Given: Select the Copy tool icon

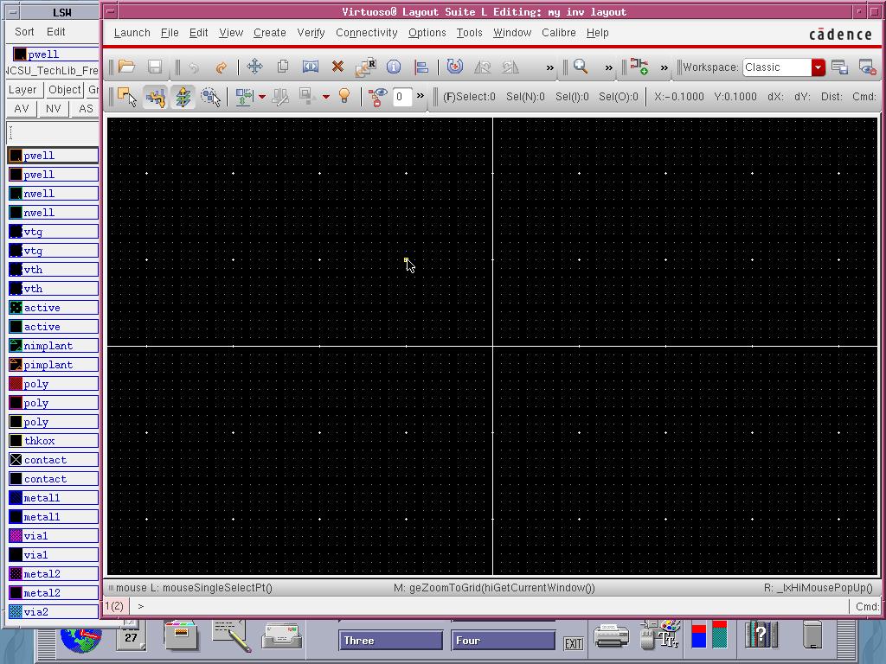Looking at the screenshot, I should tap(283, 67).
